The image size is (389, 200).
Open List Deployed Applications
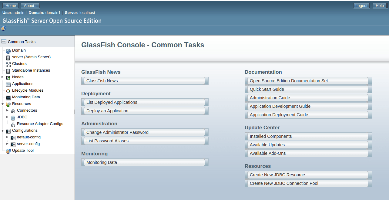click(145, 102)
